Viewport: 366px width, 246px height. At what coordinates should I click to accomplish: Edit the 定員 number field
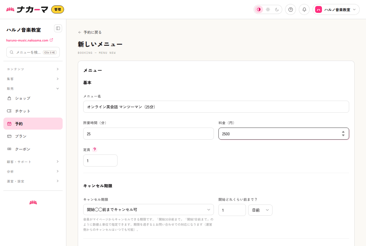click(x=100, y=160)
